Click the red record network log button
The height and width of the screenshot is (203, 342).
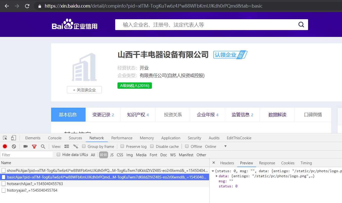tap(5, 146)
